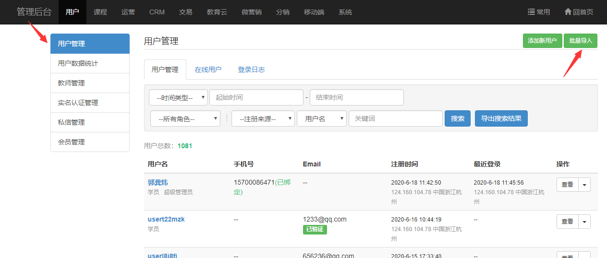Expand the 注册来源 dropdown

click(263, 119)
